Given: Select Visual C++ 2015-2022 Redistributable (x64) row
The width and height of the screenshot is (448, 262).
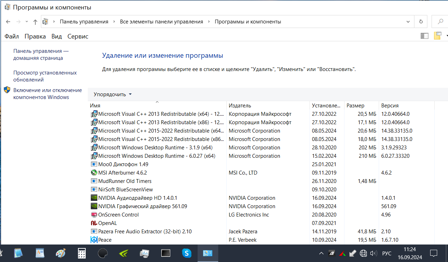Looking at the screenshot, I should tap(262, 131).
